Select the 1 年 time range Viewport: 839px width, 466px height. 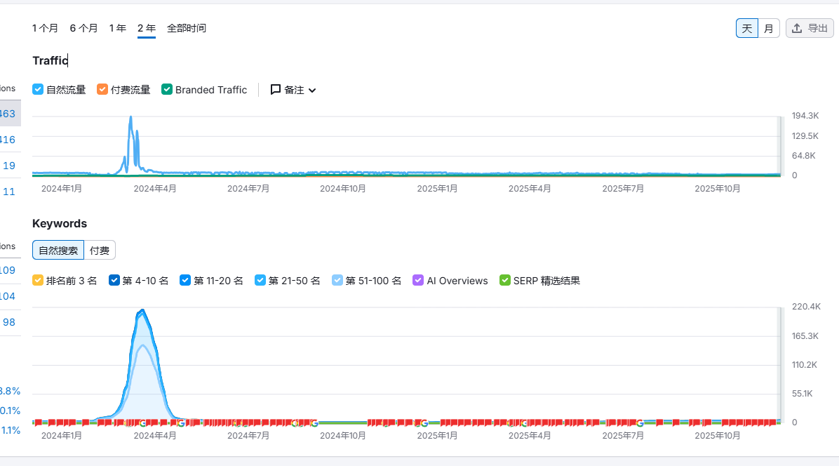pyautogui.click(x=118, y=28)
